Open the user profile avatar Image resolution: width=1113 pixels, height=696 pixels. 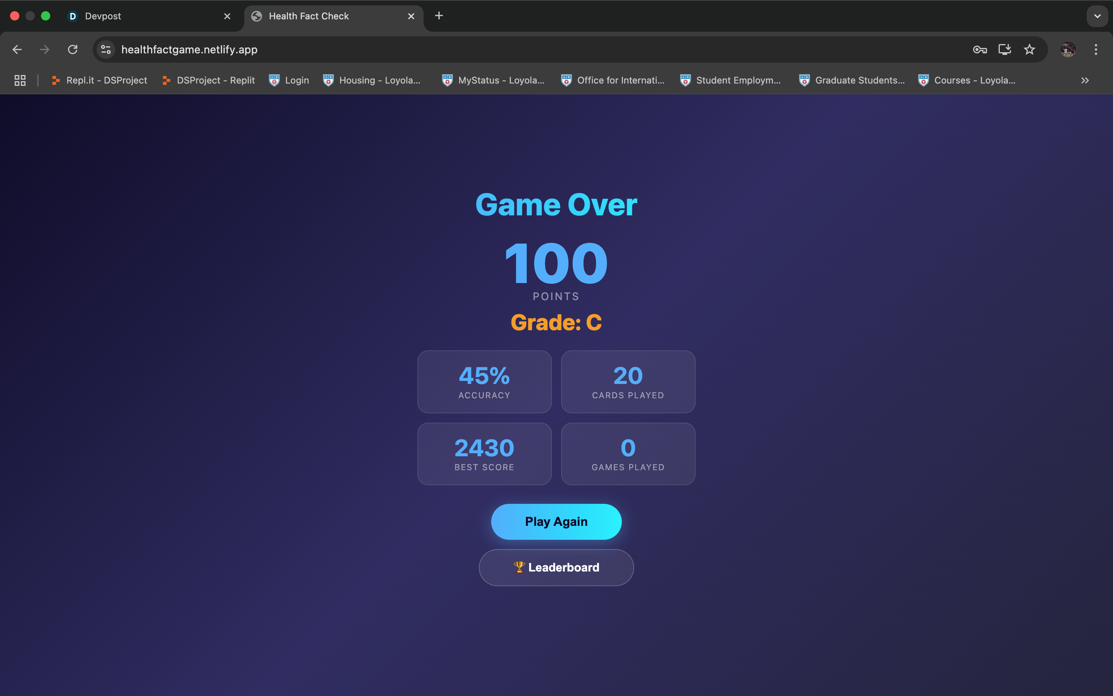tap(1067, 49)
